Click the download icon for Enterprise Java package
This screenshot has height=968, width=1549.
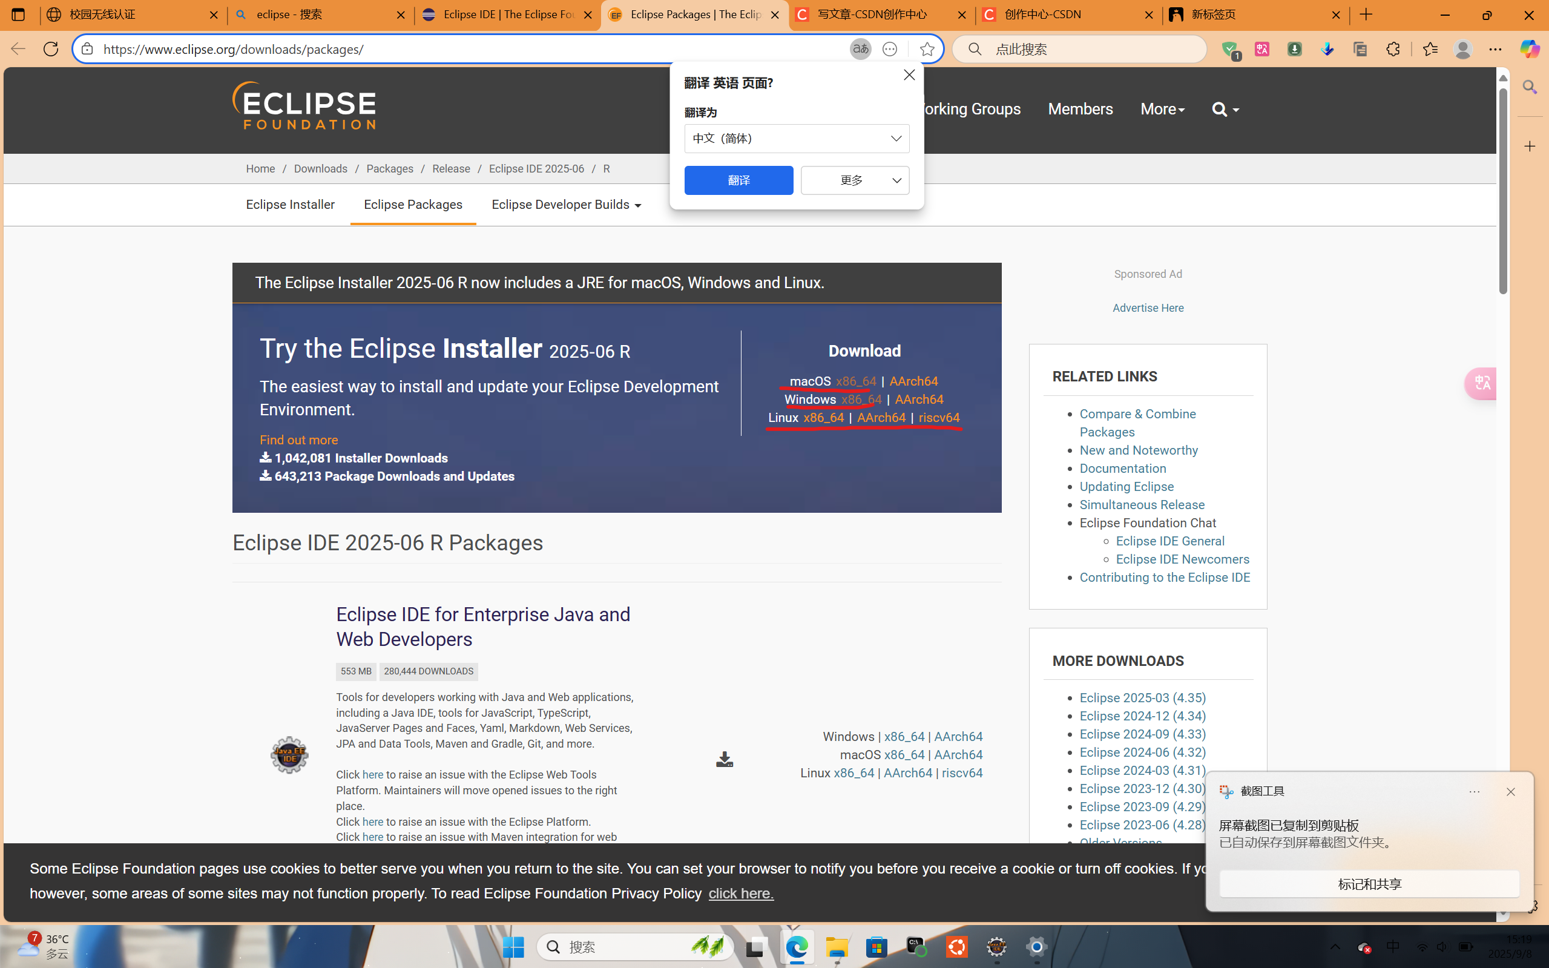(723, 759)
